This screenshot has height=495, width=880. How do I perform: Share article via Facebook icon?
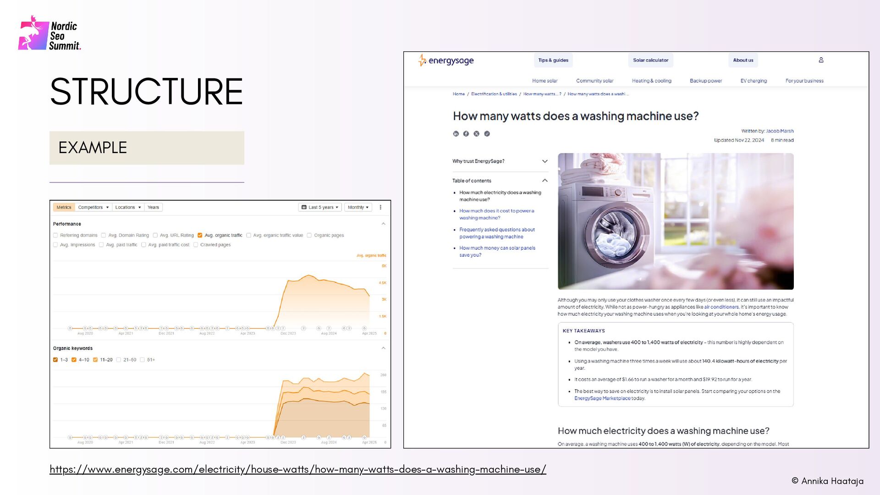(466, 134)
